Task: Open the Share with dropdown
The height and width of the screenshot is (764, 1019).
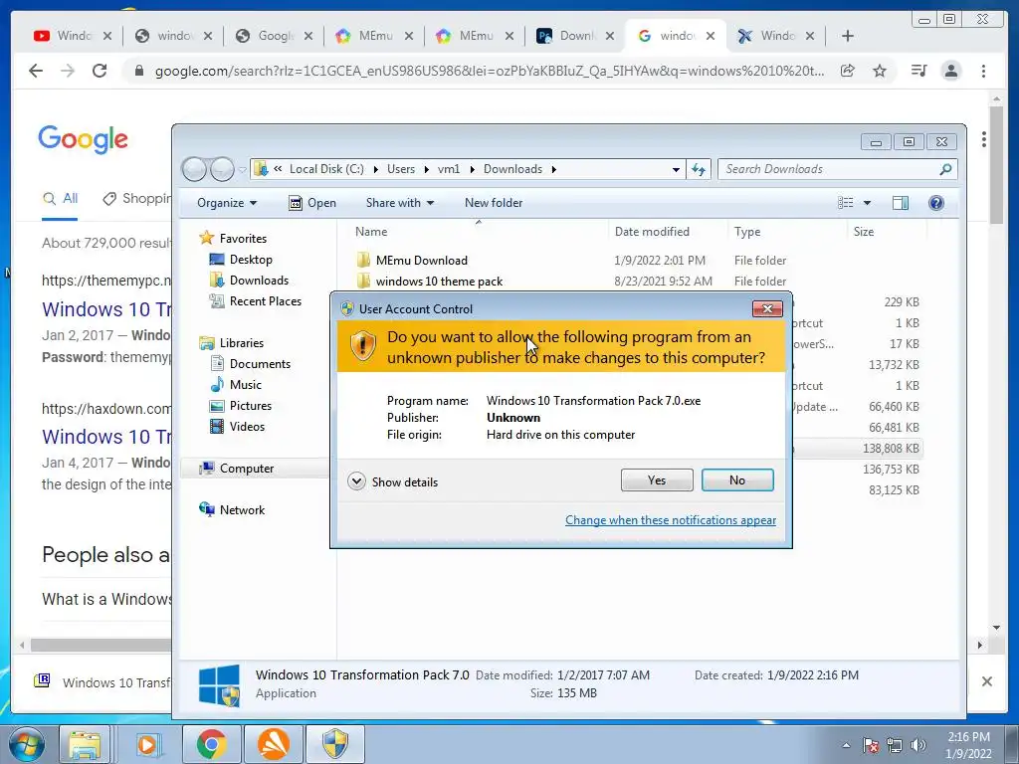Action: pyautogui.click(x=400, y=203)
